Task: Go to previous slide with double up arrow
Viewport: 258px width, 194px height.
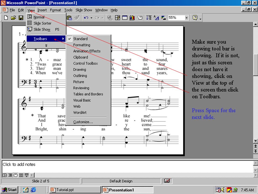Action: point(255,146)
